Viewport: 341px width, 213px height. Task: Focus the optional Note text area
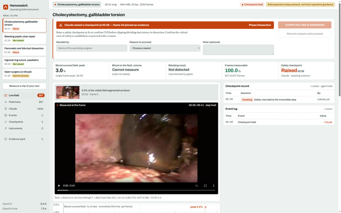coord(238,50)
